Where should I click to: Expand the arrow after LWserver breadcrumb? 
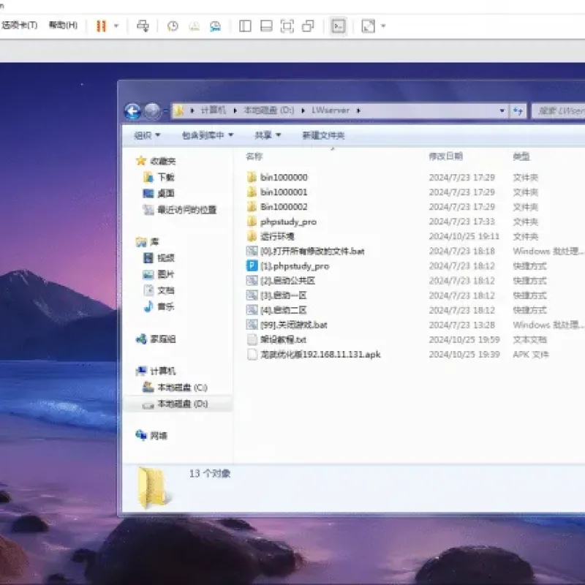(358, 110)
